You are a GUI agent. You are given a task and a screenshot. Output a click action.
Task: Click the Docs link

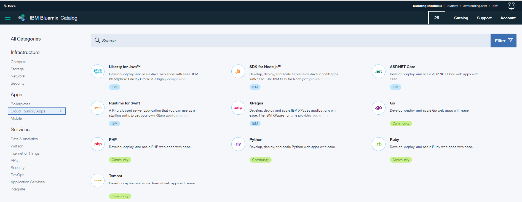pyautogui.click(x=10, y=6)
